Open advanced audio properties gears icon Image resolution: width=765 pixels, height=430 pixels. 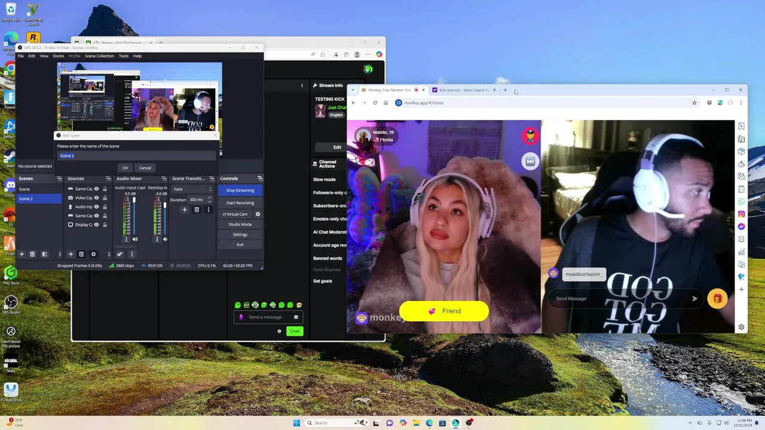click(x=120, y=254)
